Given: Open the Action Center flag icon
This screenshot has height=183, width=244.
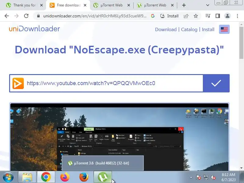Looking at the screenshot, I should click(199, 177).
